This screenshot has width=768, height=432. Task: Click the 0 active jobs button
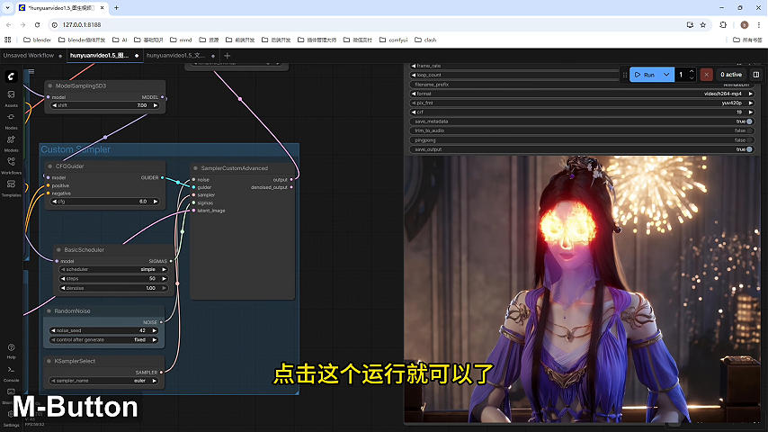click(x=731, y=75)
